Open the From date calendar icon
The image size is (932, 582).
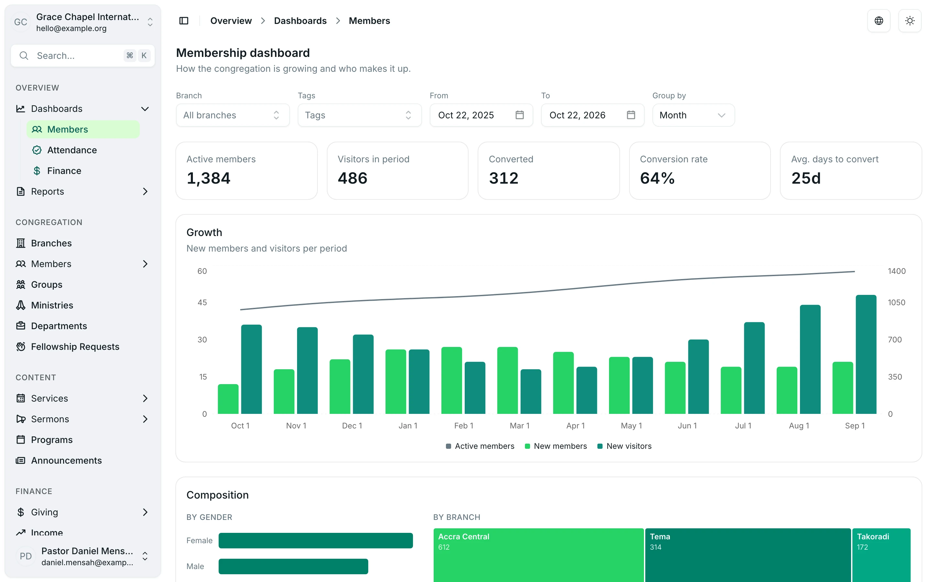pos(519,115)
